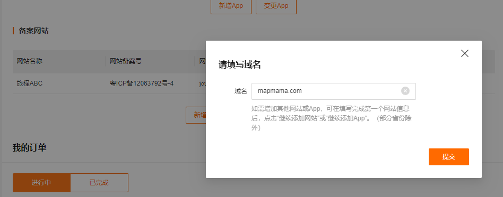Click the domain name input field
The width and height of the screenshot is (503, 197).
(x=334, y=91)
